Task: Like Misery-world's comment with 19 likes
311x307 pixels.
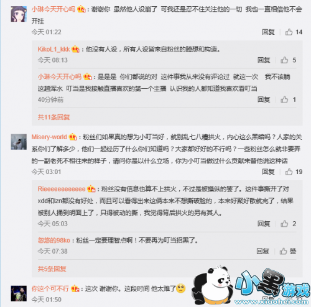Action: [289, 172]
